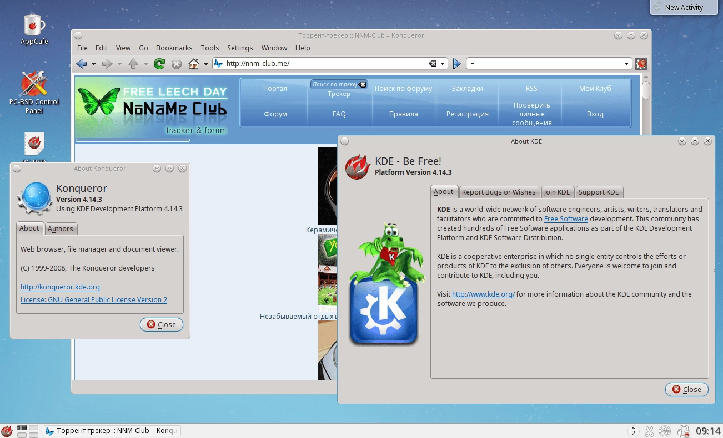Open the View menu
Viewport: 723px width, 438px height.
[123, 48]
